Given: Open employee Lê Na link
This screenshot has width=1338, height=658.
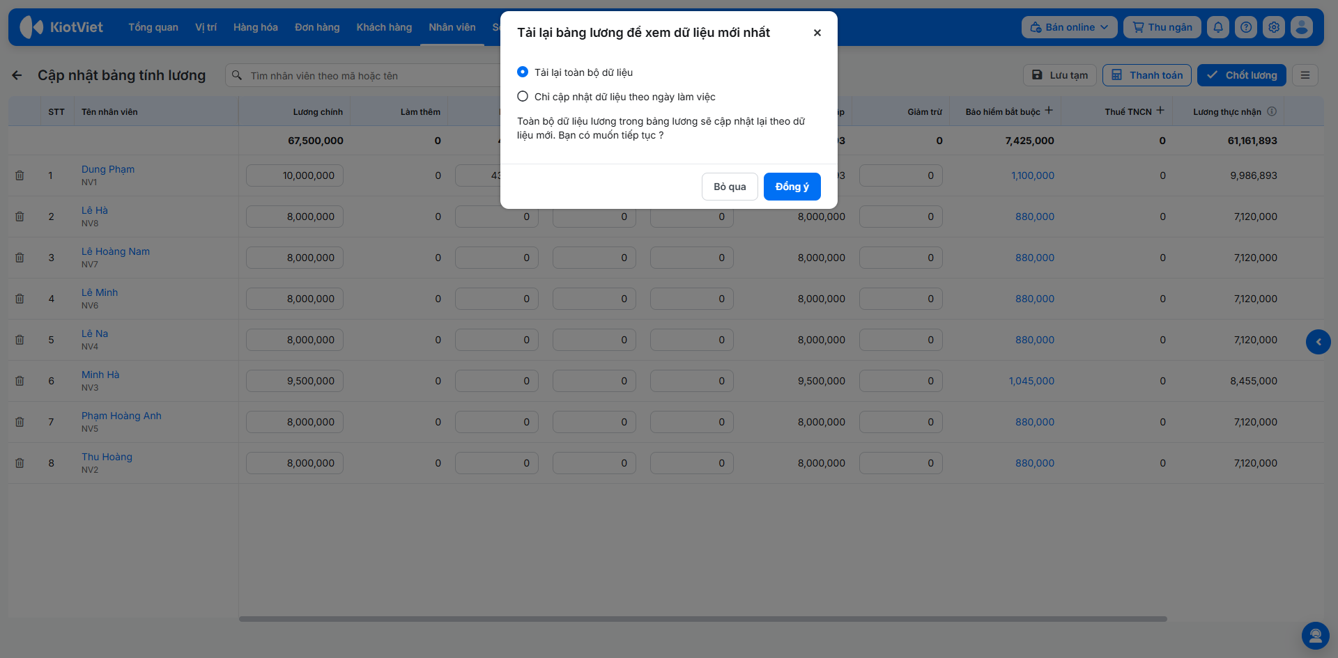Looking at the screenshot, I should pyautogui.click(x=95, y=334).
